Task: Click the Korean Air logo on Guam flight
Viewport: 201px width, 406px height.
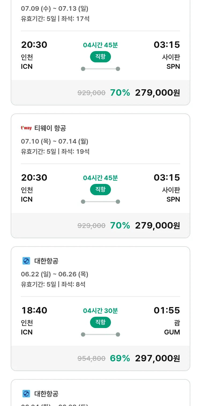Action: [x=26, y=261]
